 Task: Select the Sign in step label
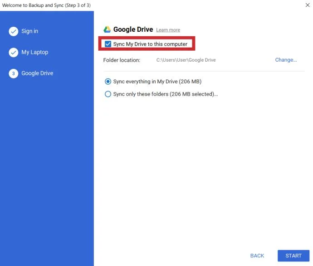click(x=30, y=31)
